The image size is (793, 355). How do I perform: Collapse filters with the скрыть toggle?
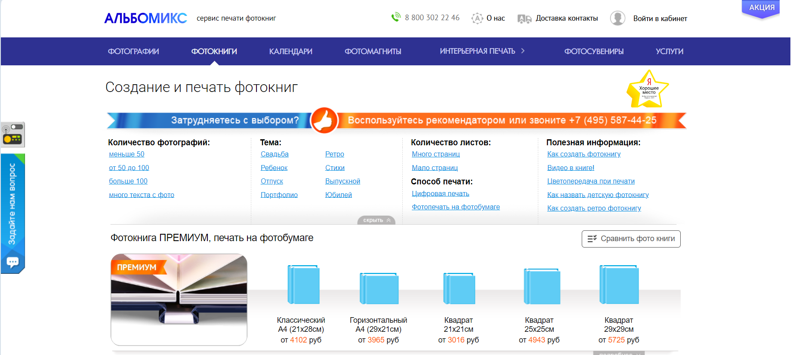[376, 220]
